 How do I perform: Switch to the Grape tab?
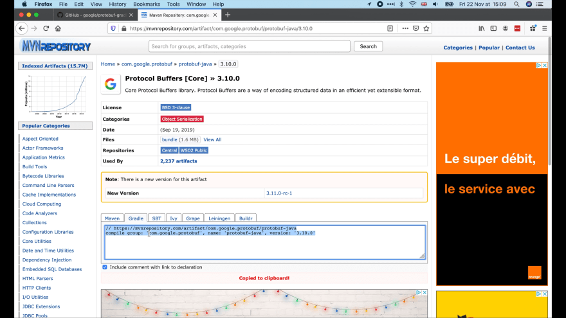pyautogui.click(x=193, y=218)
